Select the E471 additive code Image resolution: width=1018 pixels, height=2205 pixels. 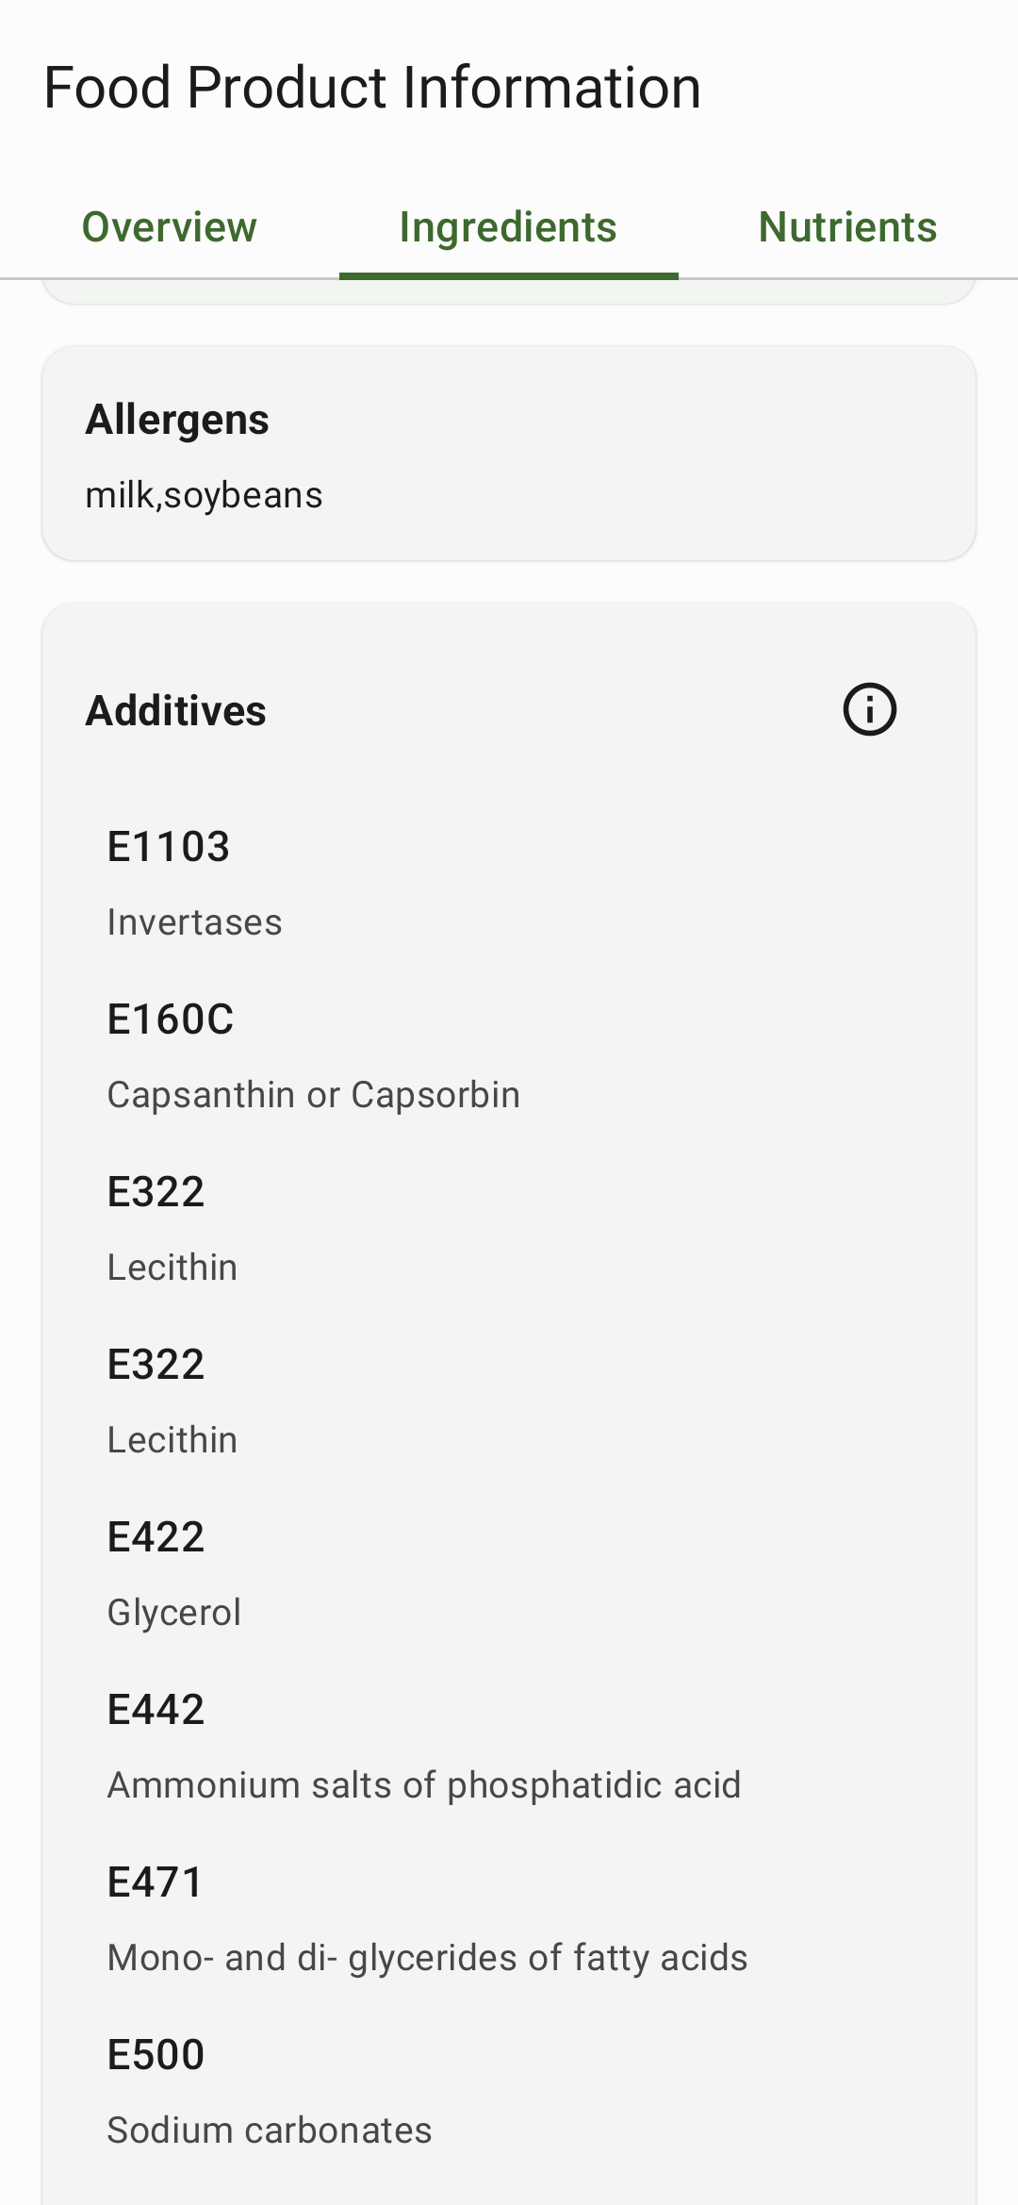(x=156, y=1882)
